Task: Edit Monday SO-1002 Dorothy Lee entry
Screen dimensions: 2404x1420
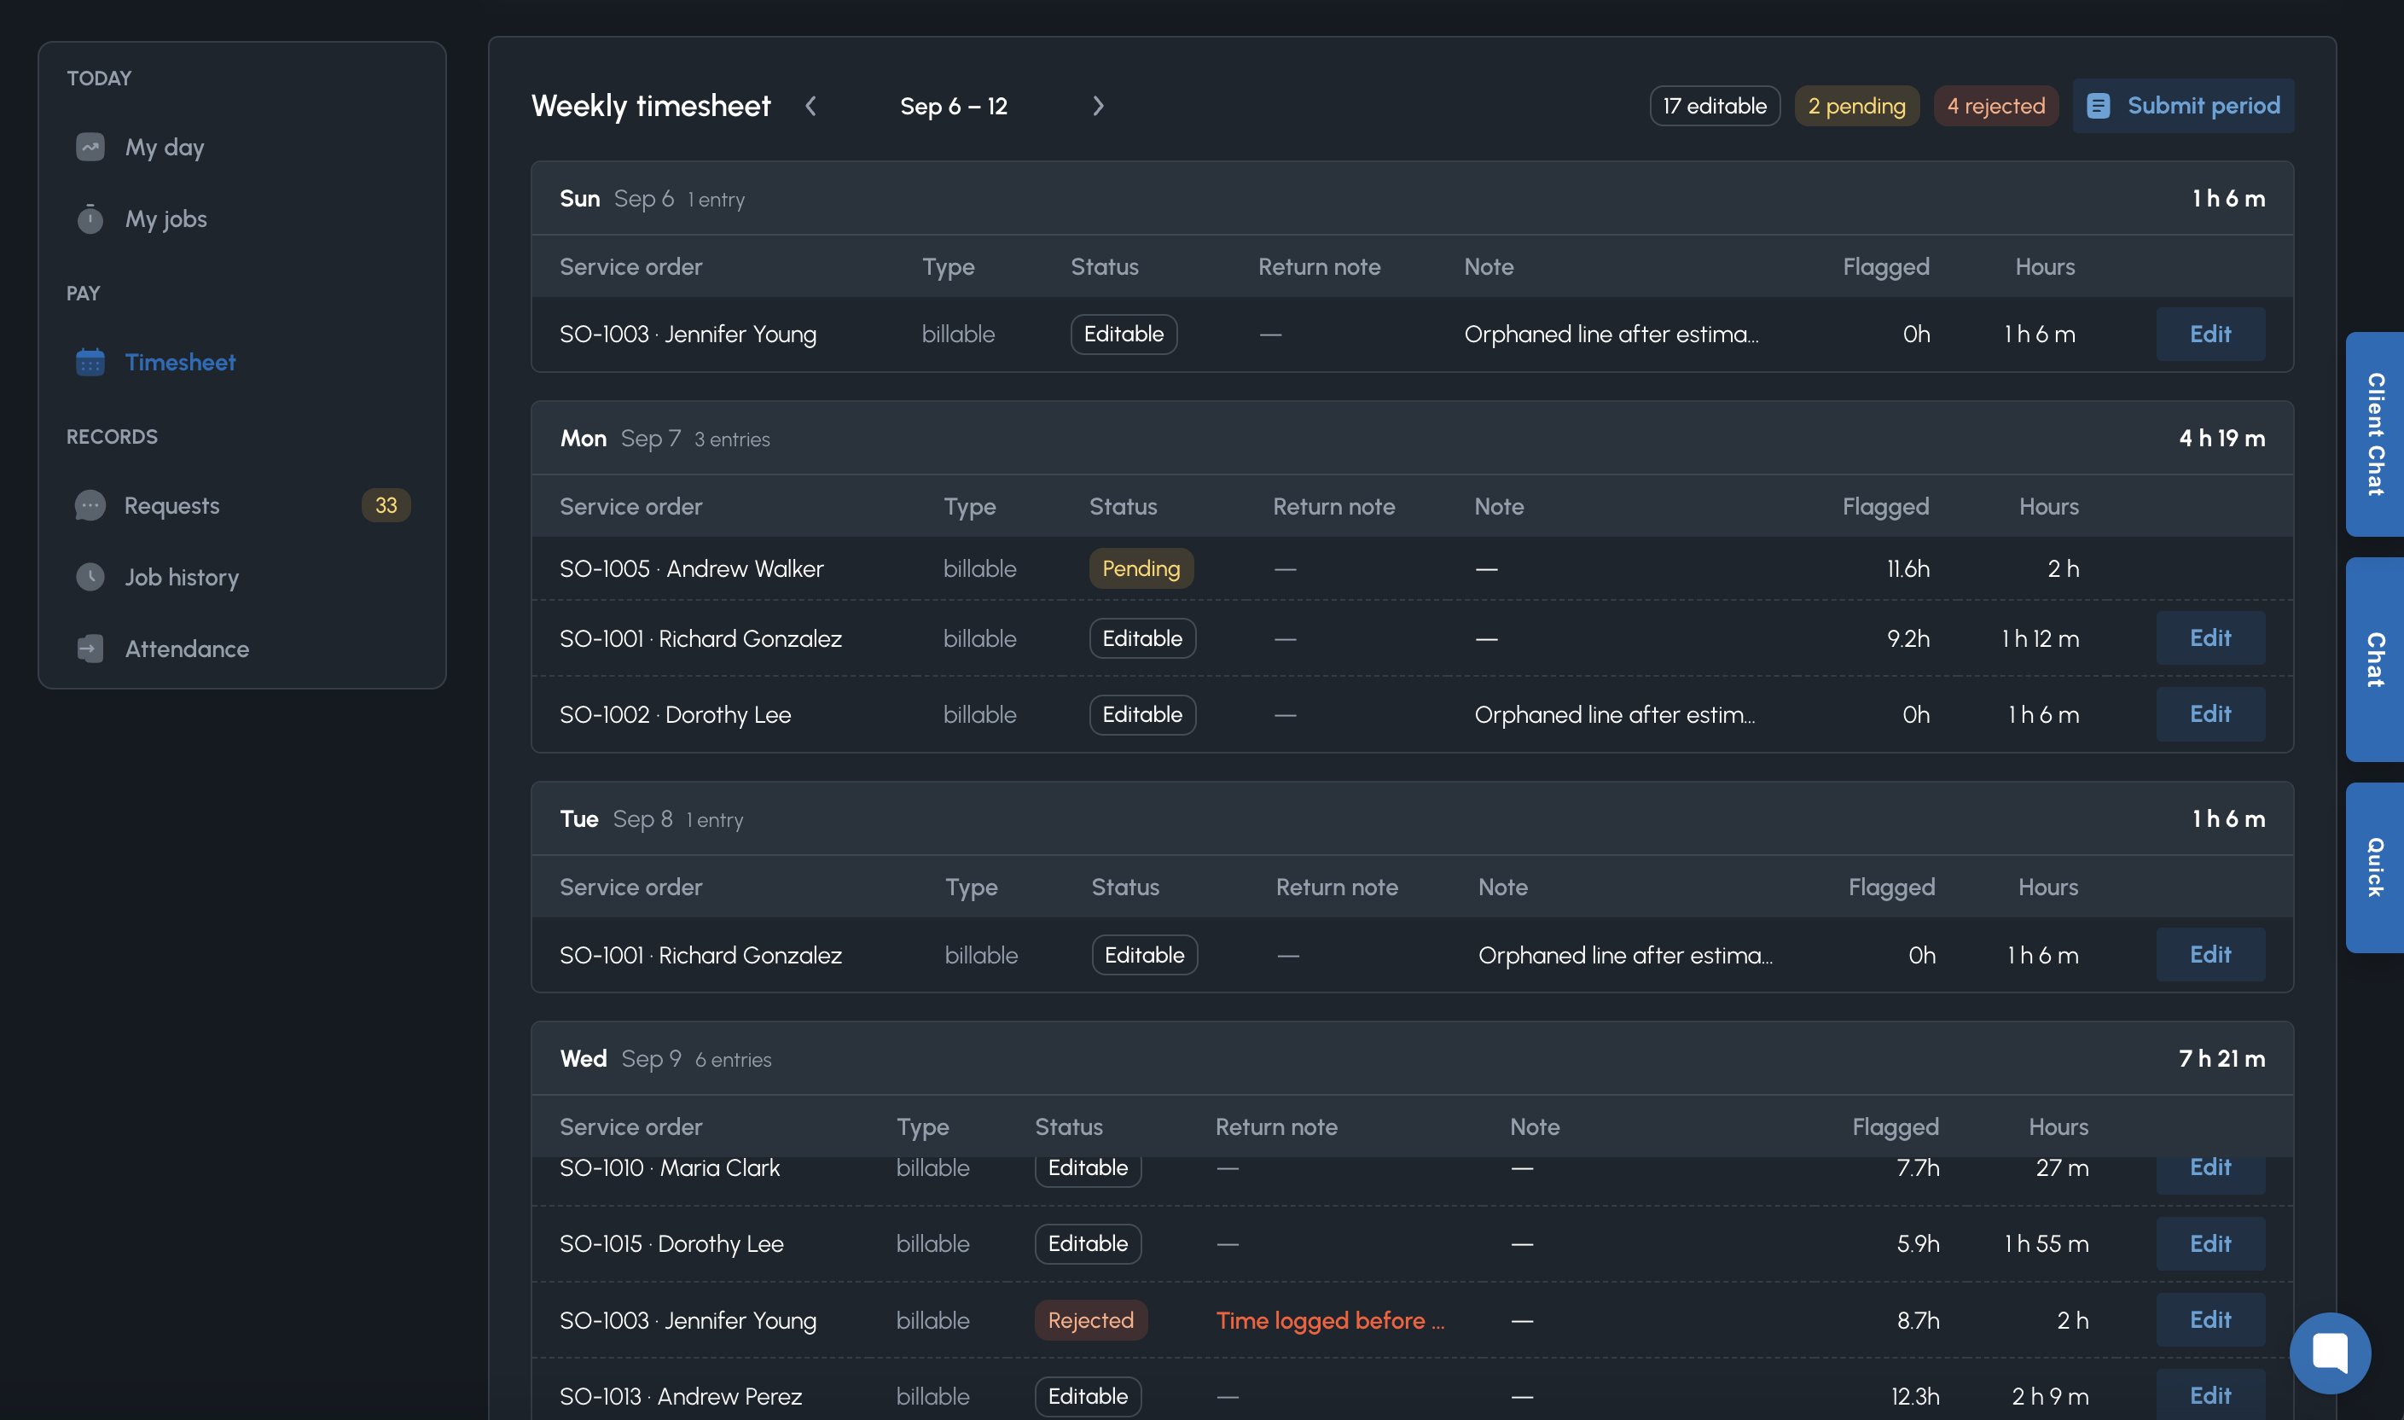Action: pyautogui.click(x=2209, y=715)
